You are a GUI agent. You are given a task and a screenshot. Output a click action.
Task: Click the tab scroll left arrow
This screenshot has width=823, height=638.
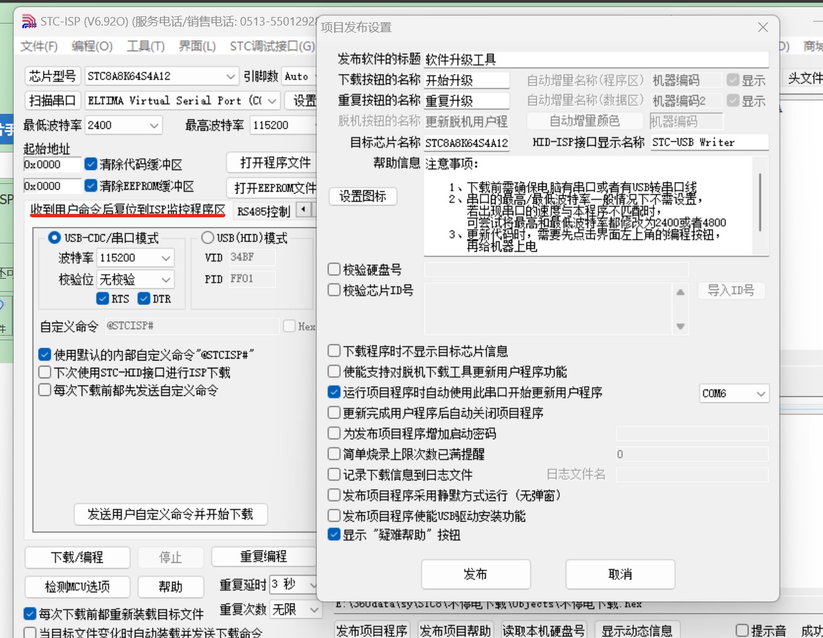coord(303,210)
